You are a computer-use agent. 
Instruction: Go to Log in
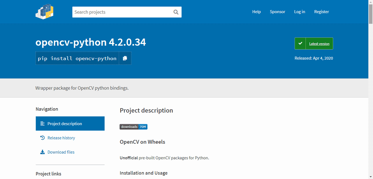pyautogui.click(x=300, y=12)
